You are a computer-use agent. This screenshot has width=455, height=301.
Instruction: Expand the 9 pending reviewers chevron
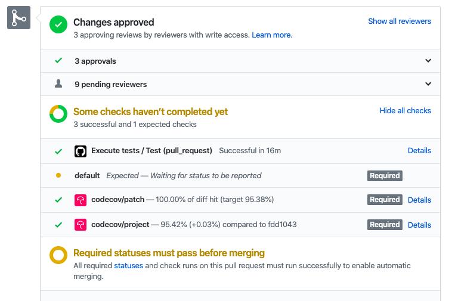coord(428,84)
